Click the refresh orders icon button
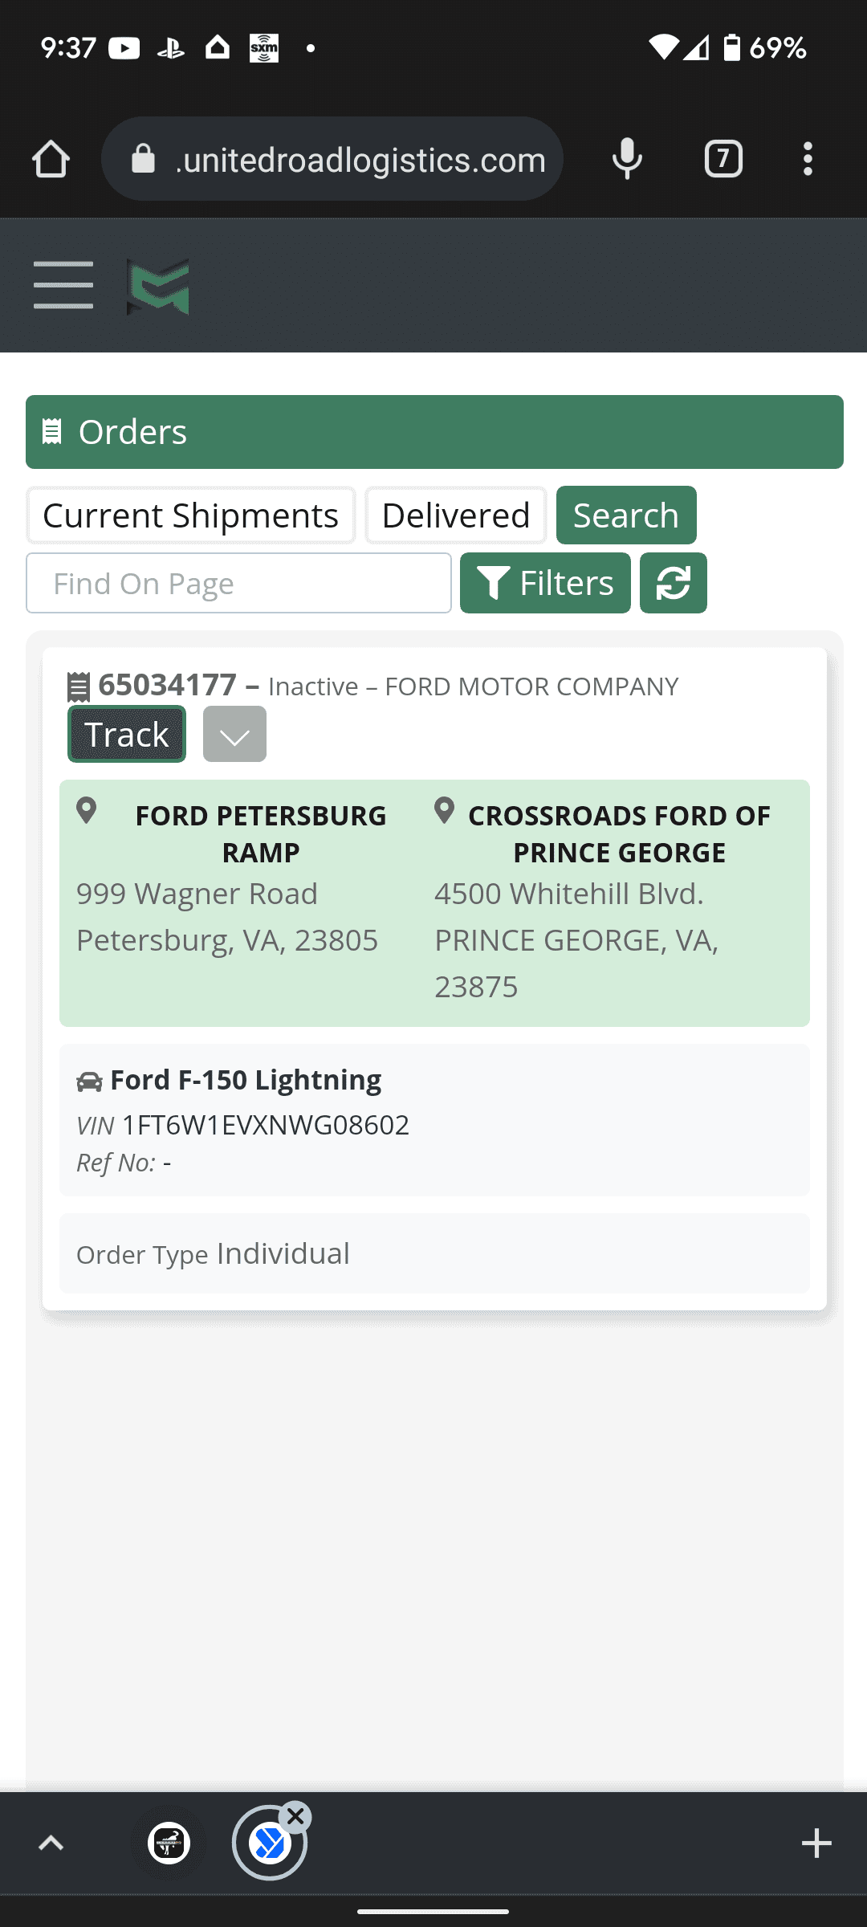 point(673,583)
